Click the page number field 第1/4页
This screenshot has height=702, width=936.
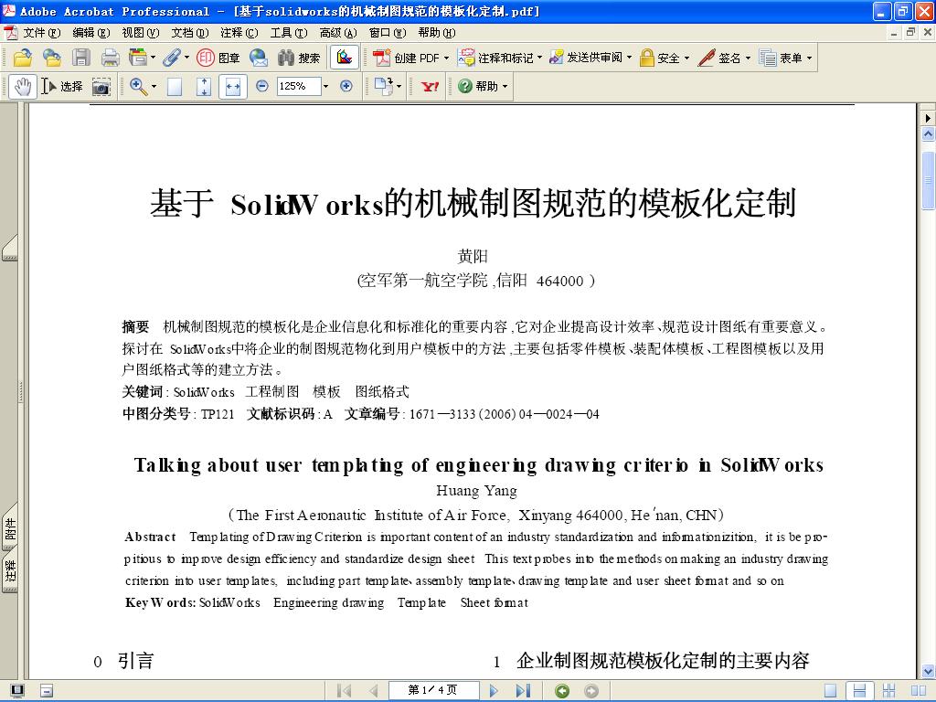434,690
